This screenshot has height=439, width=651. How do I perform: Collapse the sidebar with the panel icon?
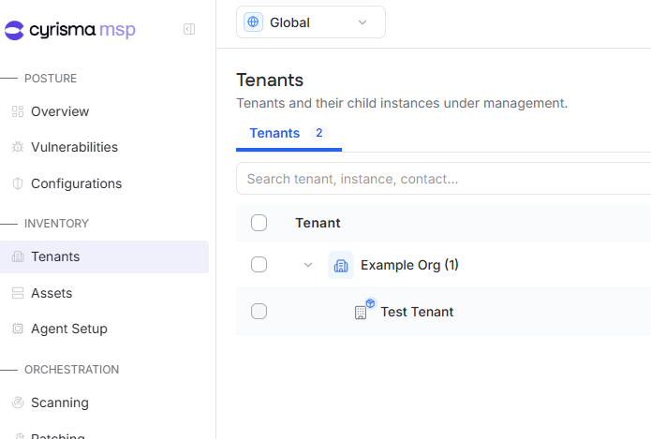click(189, 29)
